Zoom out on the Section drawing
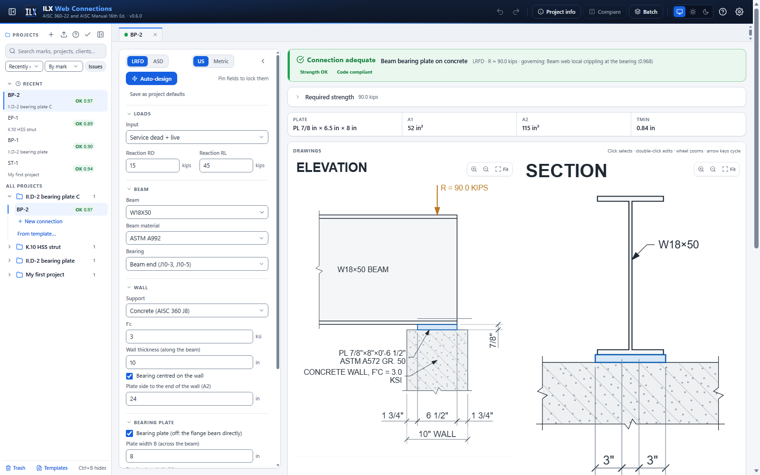This screenshot has height=475, width=760. click(x=713, y=169)
